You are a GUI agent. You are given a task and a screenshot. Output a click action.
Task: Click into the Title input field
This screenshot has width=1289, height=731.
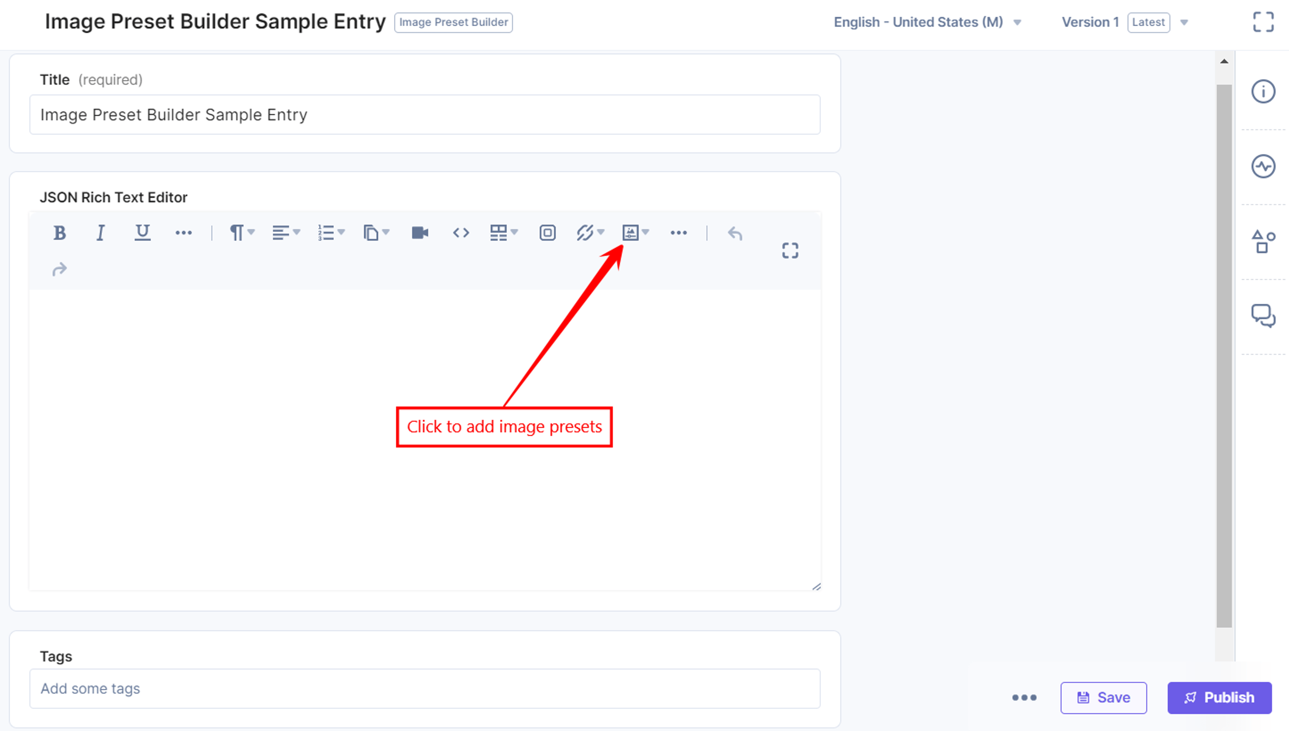(x=425, y=114)
